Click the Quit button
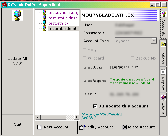 coord(17,124)
